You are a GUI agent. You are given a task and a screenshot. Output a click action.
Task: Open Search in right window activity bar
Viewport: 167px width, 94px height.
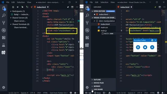pos(87,15)
